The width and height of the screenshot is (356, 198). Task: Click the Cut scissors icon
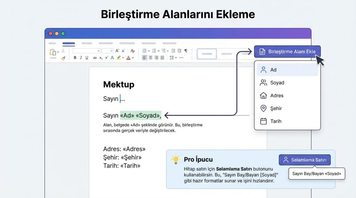coord(63,51)
